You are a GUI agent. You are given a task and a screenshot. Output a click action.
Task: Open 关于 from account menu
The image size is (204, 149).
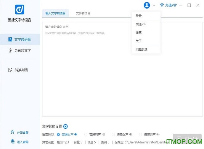tap(146, 41)
